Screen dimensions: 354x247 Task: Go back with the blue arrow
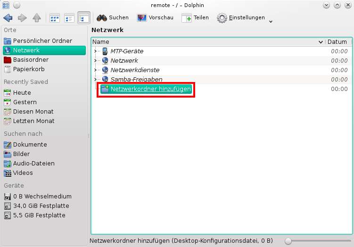click(8, 17)
